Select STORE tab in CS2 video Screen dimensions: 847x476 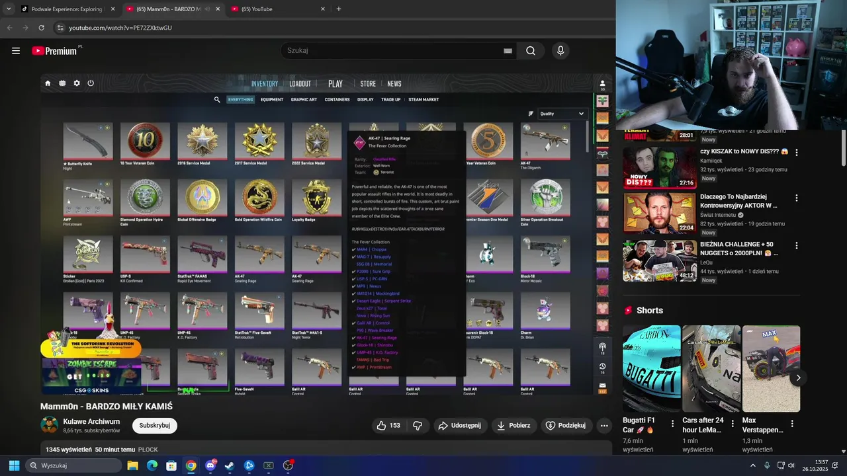[x=368, y=84]
